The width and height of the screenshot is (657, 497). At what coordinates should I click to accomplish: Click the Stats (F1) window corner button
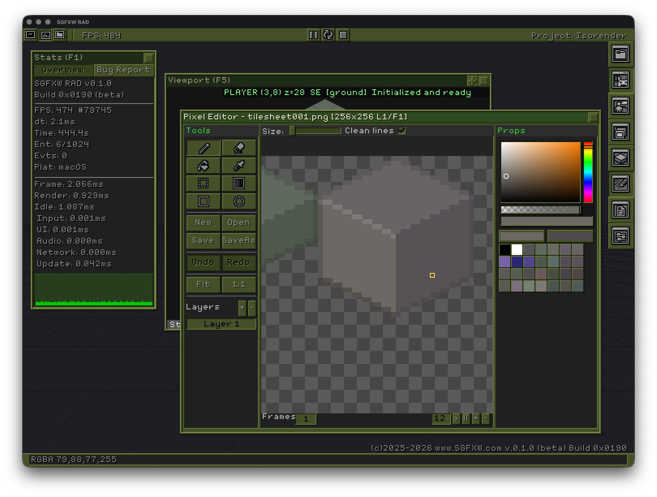pos(149,58)
